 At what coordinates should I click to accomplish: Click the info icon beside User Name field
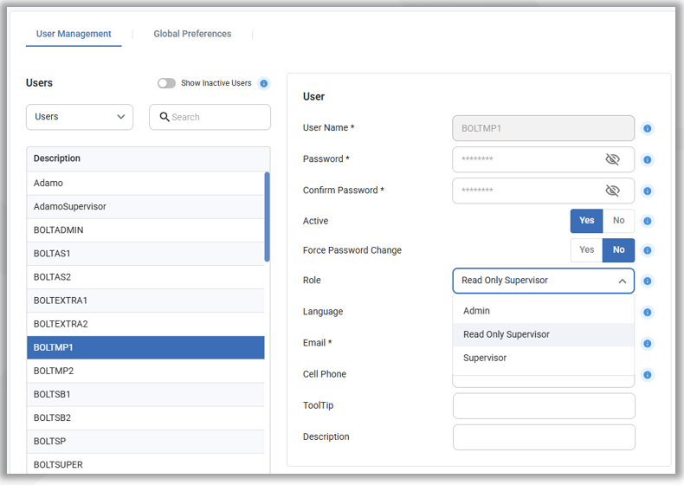(x=648, y=129)
